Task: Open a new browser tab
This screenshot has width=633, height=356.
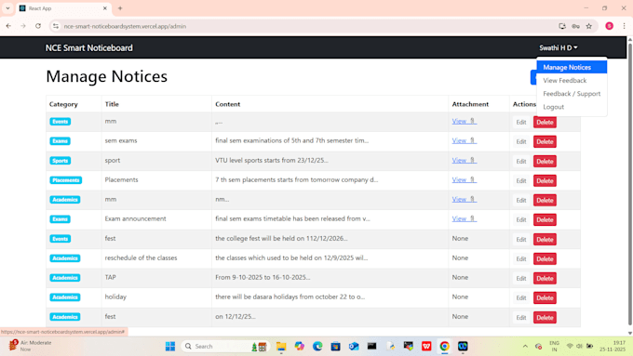Action: [x=120, y=8]
